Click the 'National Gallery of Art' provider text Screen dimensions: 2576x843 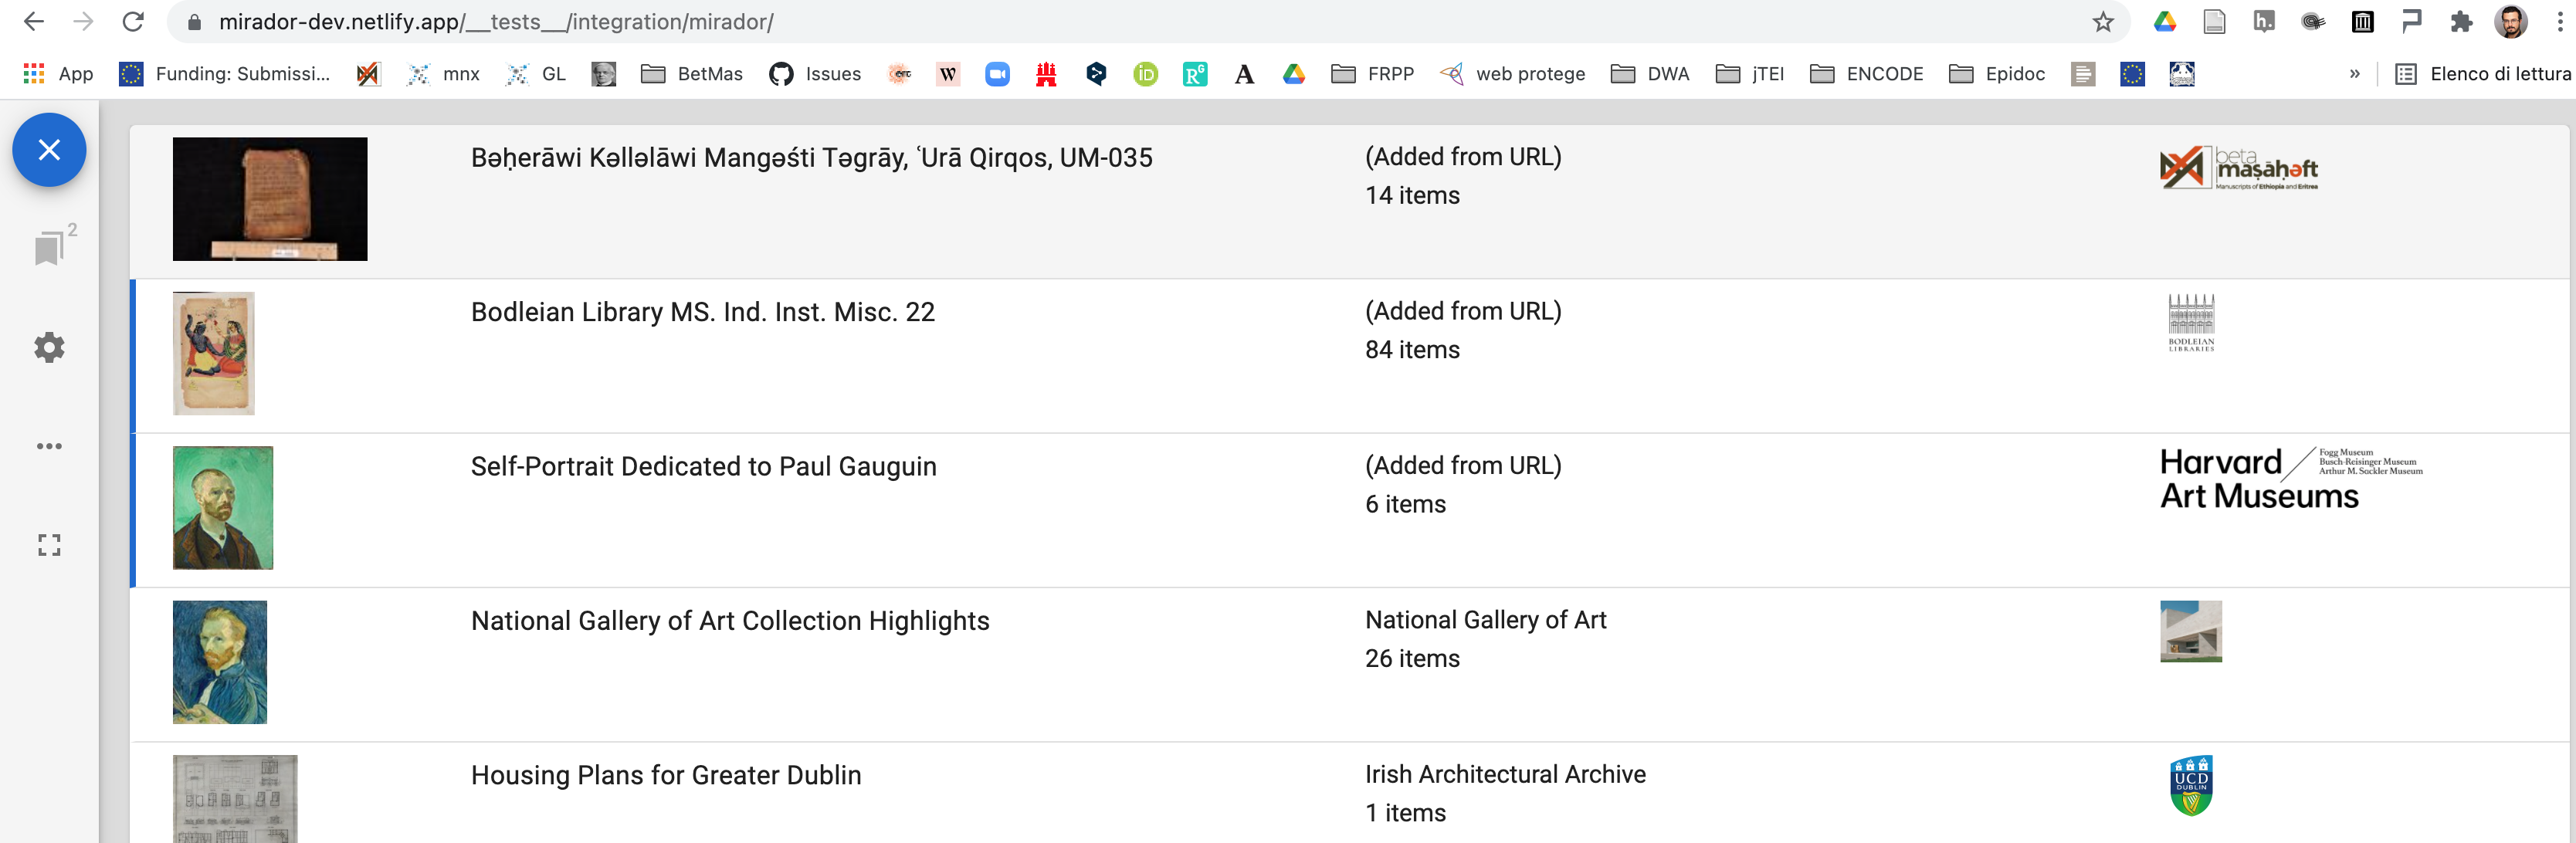pyautogui.click(x=1486, y=621)
